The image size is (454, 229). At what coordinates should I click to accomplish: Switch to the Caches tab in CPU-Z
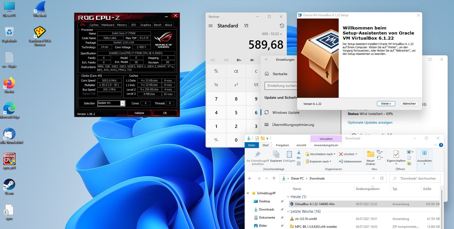94,25
